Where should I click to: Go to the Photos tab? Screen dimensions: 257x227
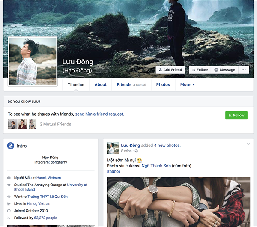pyautogui.click(x=163, y=85)
